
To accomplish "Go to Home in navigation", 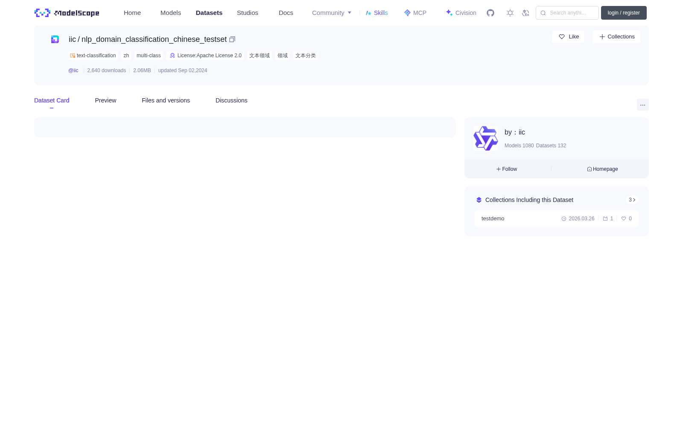I will tap(132, 13).
